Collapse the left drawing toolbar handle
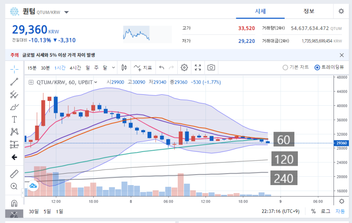This screenshot has height=223, width=352. 23,193
